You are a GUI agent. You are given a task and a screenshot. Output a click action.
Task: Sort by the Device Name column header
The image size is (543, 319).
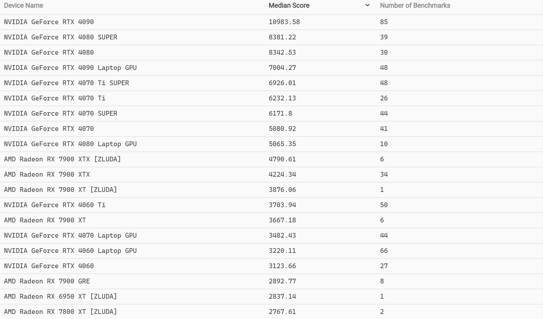coord(23,5)
